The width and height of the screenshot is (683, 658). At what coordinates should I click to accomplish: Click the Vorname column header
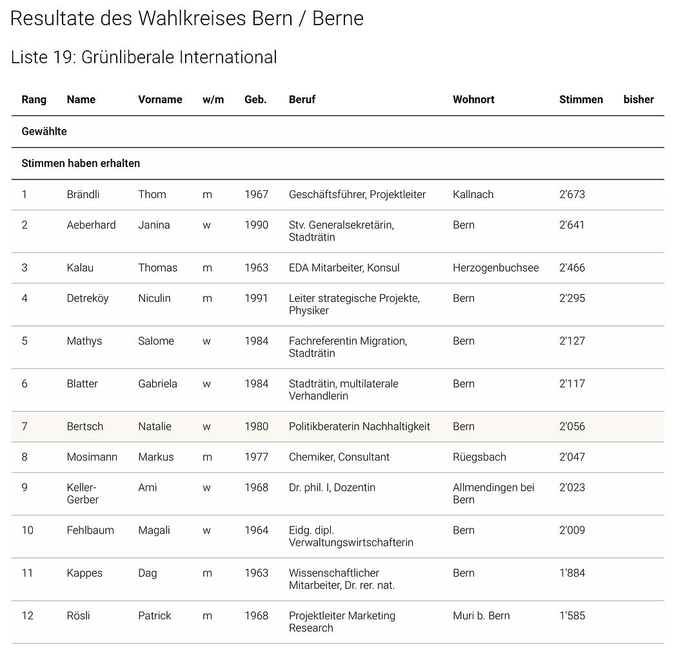(160, 99)
